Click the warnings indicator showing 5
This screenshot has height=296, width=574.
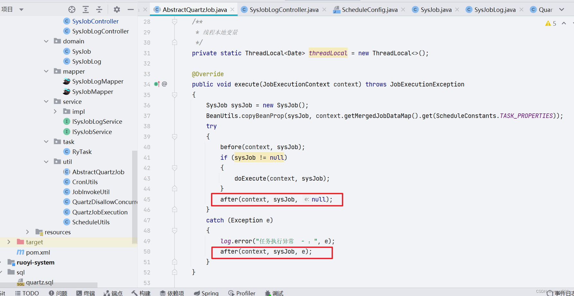pyautogui.click(x=551, y=23)
